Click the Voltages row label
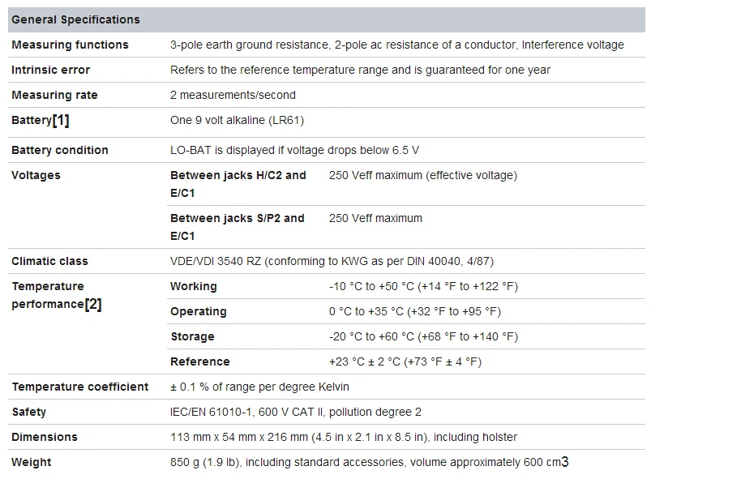 (x=36, y=175)
